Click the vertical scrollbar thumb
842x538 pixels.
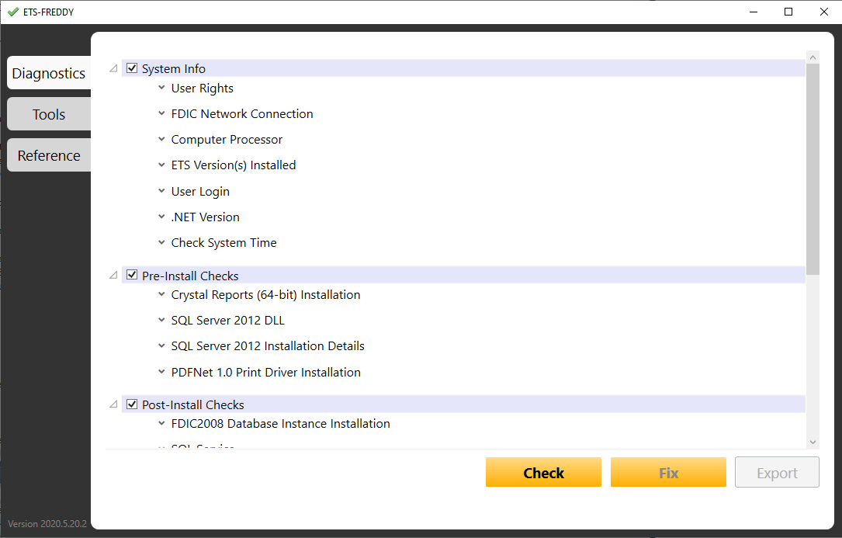[x=813, y=169]
